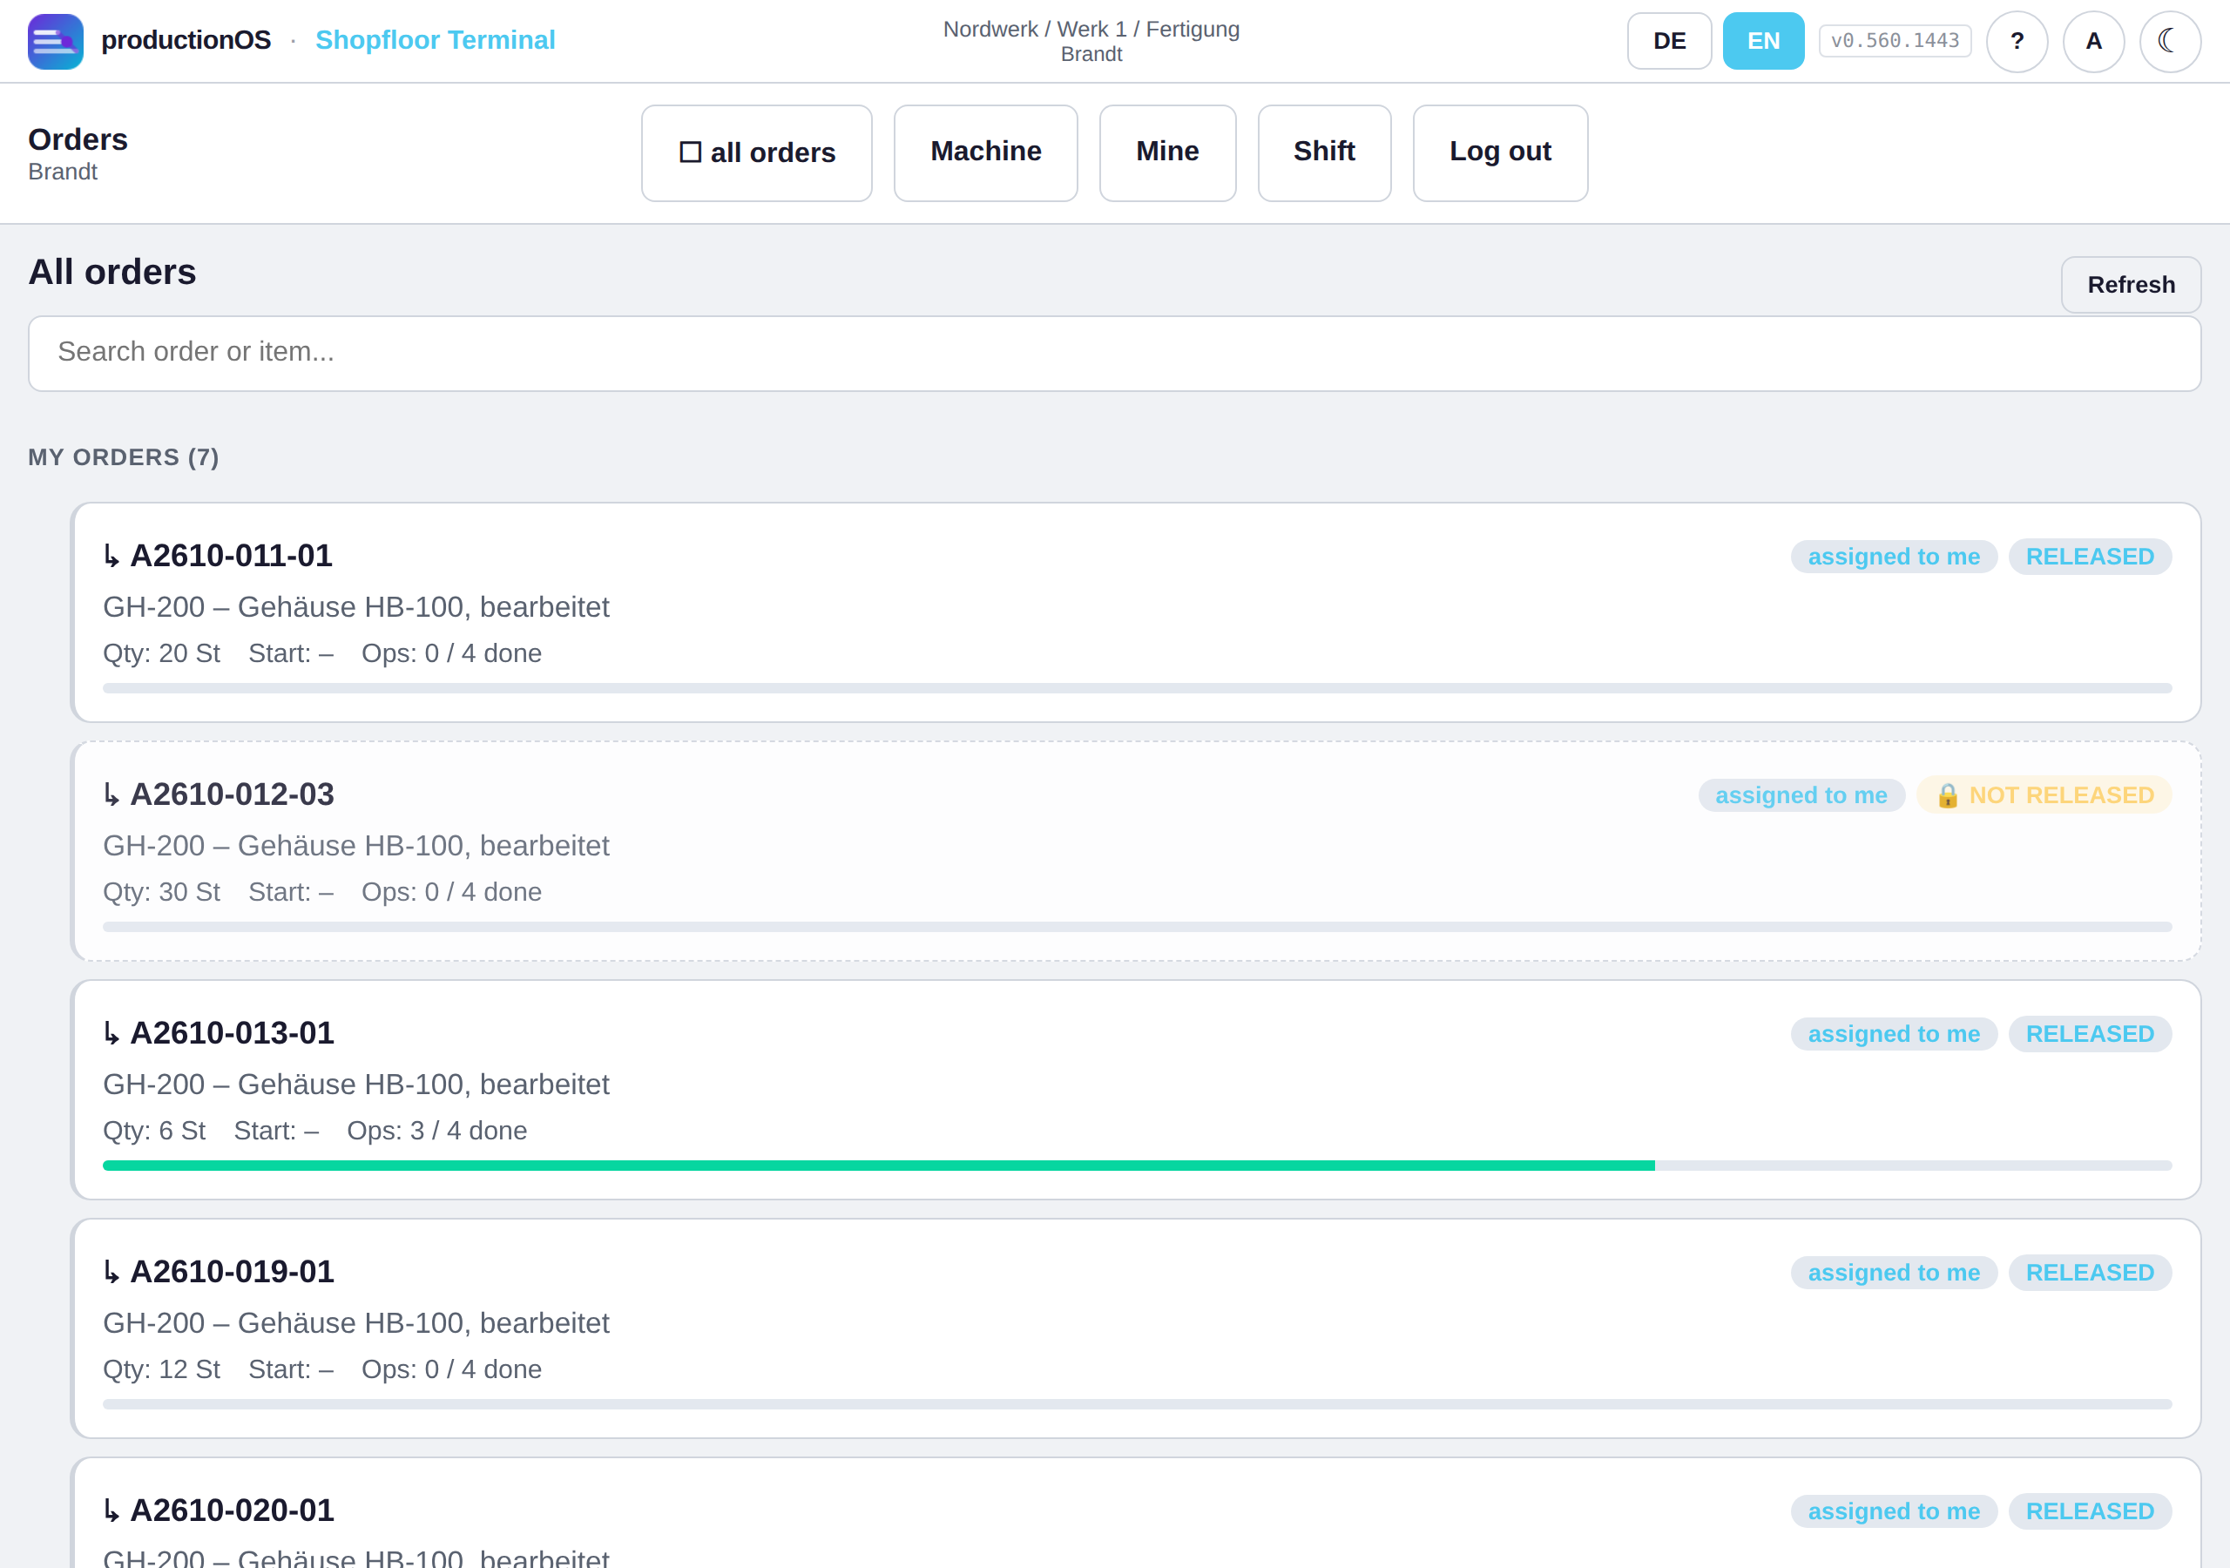Switch language to DE

coord(1669,41)
